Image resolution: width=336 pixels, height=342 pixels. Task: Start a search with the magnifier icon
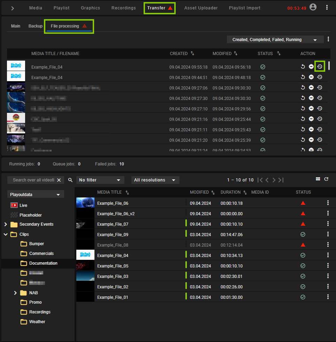click(70, 180)
